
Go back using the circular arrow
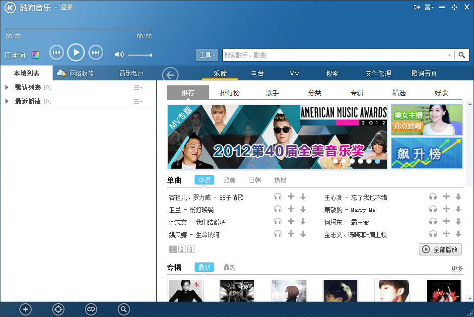point(170,74)
